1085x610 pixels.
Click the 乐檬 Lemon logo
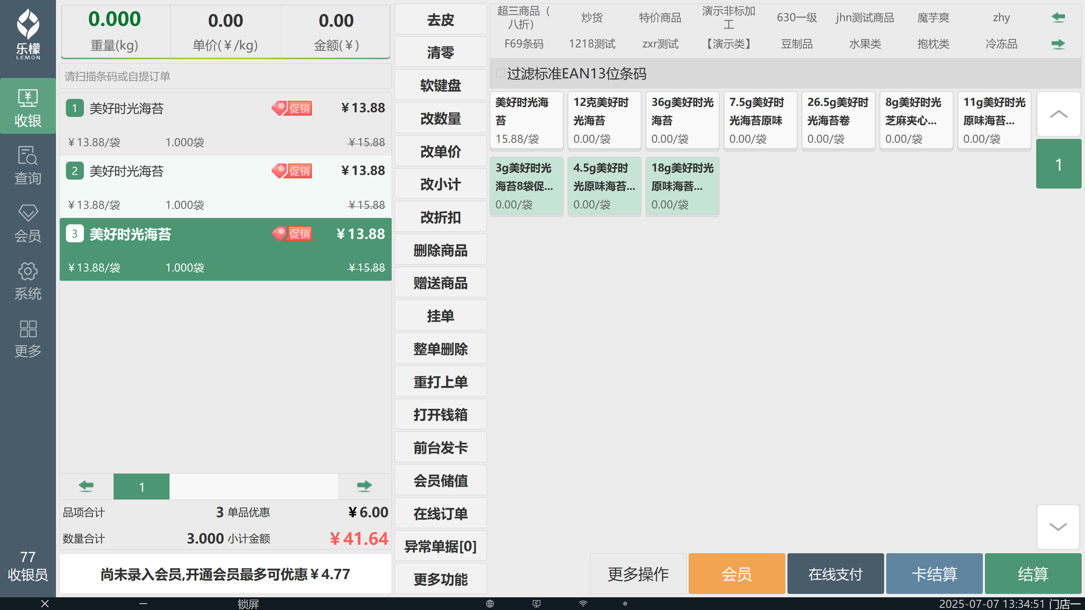28,35
